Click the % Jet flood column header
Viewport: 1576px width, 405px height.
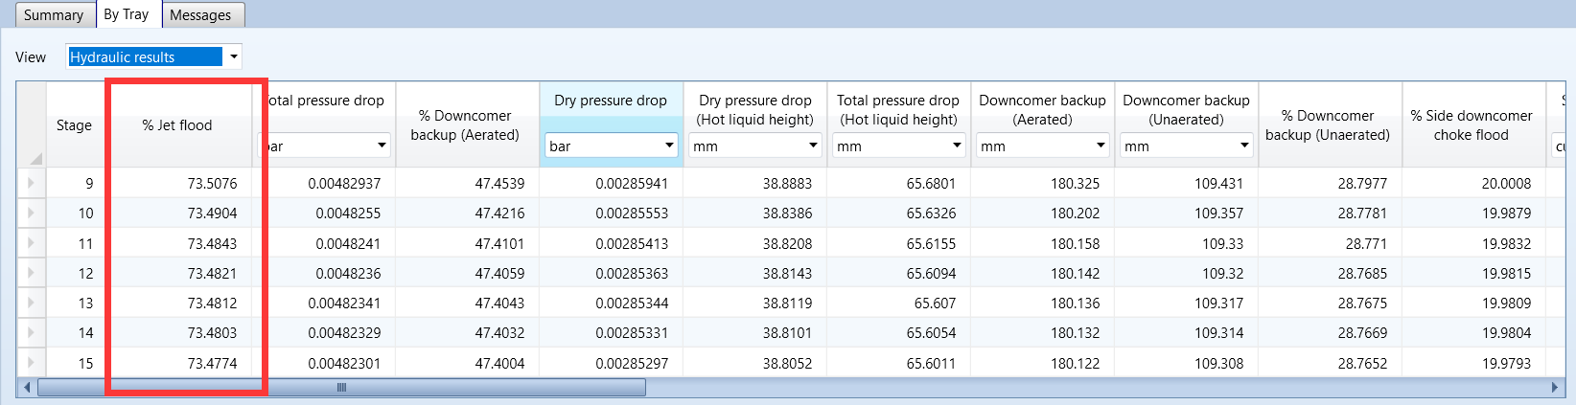[x=177, y=125]
